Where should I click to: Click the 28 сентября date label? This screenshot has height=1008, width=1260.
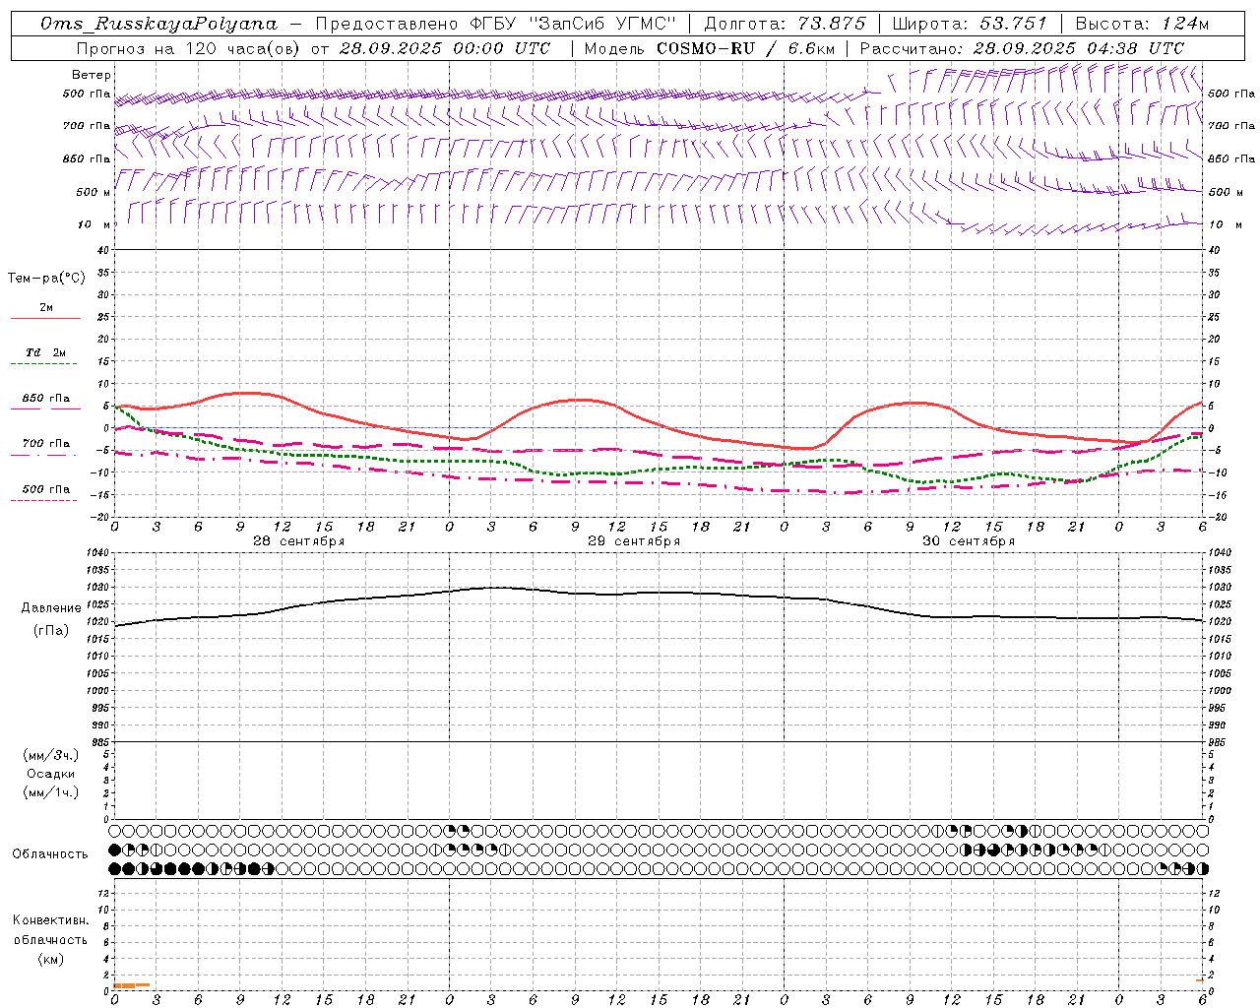[x=299, y=541]
